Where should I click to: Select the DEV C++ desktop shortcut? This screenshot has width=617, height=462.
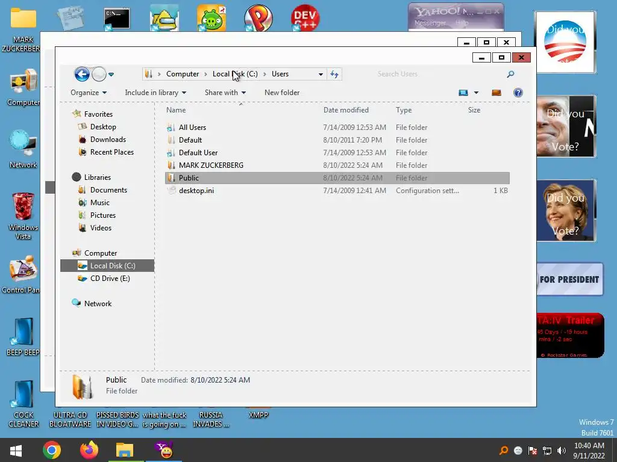[x=305, y=18]
